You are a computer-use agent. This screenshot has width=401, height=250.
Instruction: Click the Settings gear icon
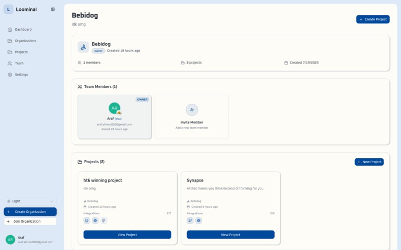[x=10, y=75]
